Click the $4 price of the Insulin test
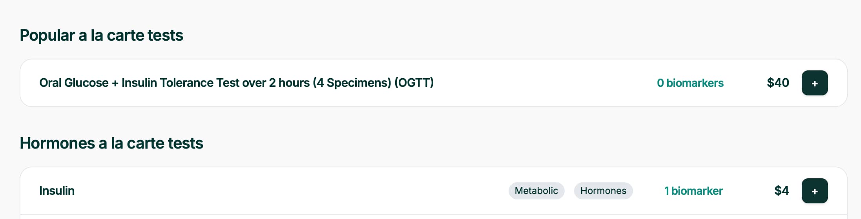 [781, 191]
